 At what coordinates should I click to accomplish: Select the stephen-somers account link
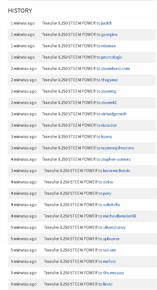[116, 159]
